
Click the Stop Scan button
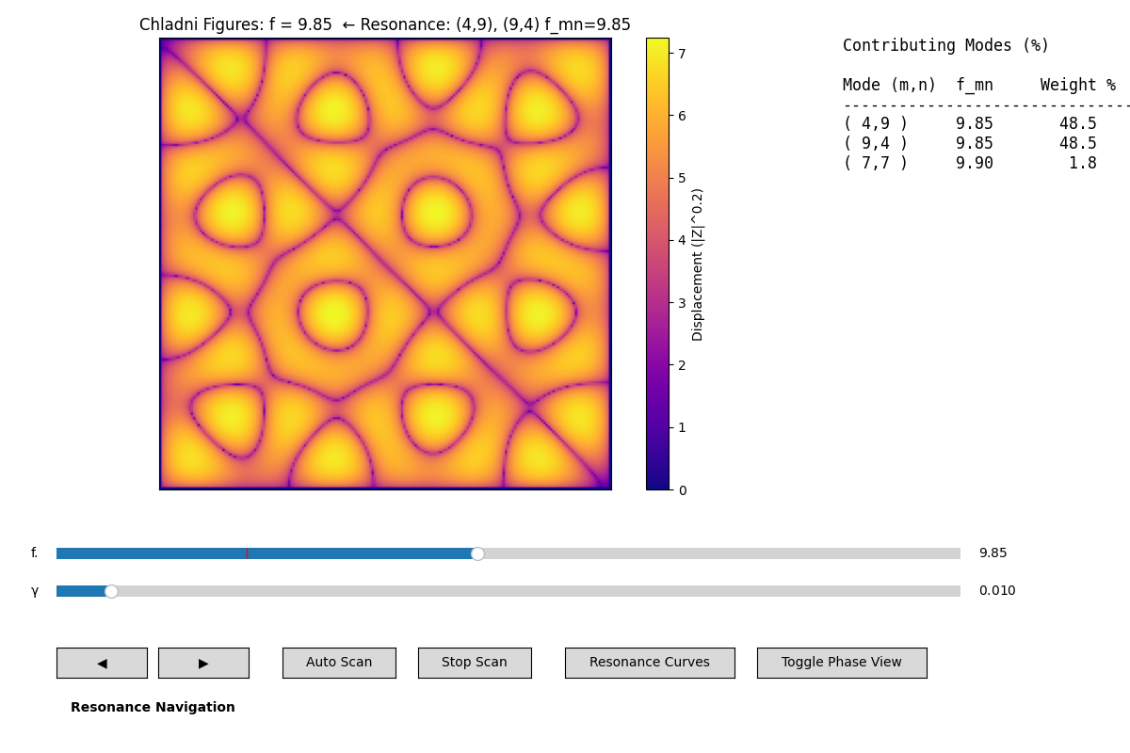click(x=475, y=663)
